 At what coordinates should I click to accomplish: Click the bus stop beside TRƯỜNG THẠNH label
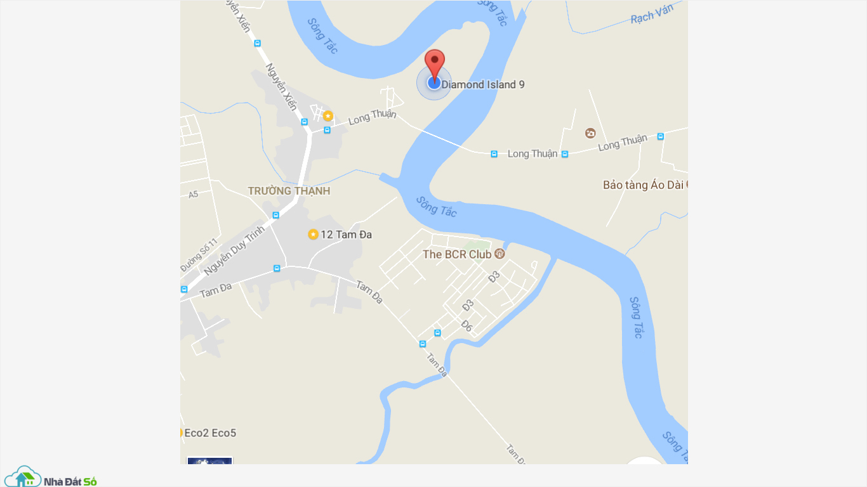click(275, 215)
